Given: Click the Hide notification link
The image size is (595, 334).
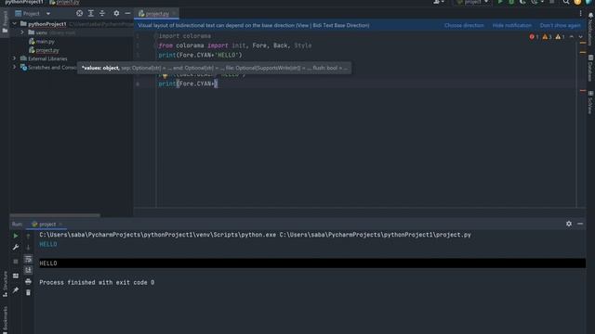Looking at the screenshot, I should tap(512, 25).
